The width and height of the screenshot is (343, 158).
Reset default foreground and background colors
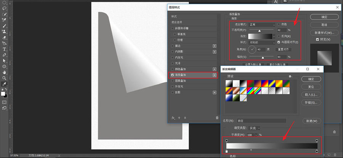tap(2, 89)
